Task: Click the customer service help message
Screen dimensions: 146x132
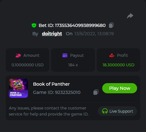Action: [x=49, y=111]
